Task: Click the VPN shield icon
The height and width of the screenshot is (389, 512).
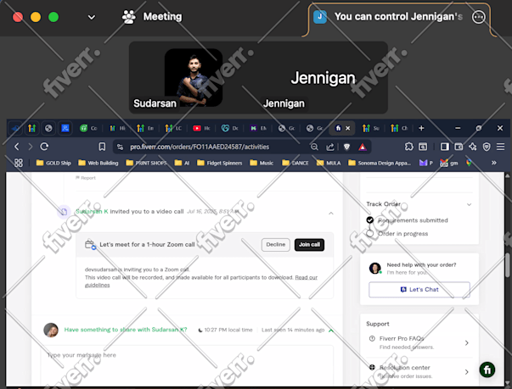Action: (487, 147)
